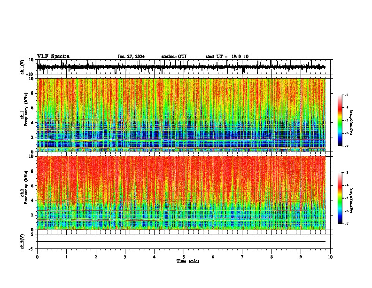The height and width of the screenshot is (288, 372).
Task: Click the ch.3(V) axis label
Action: pyautogui.click(x=23, y=242)
